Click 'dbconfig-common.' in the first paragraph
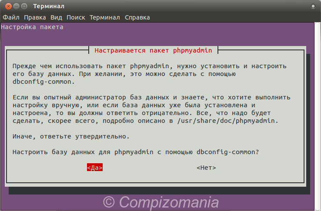Viewport: 321px width, 211px height. click(x=43, y=82)
